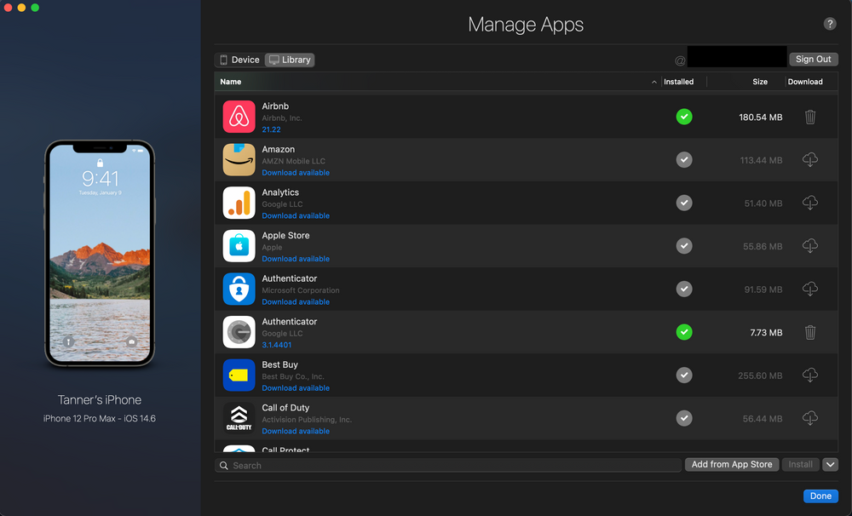The height and width of the screenshot is (516, 852).
Task: Click the gray installed checkmark for Best Buy
Action: [684, 375]
